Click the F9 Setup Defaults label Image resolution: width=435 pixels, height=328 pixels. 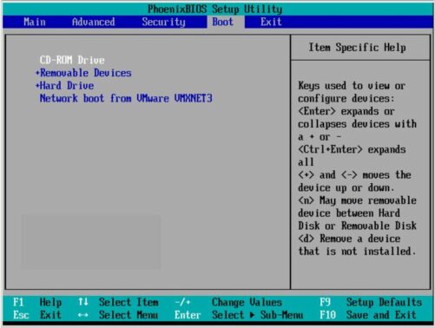(x=371, y=302)
